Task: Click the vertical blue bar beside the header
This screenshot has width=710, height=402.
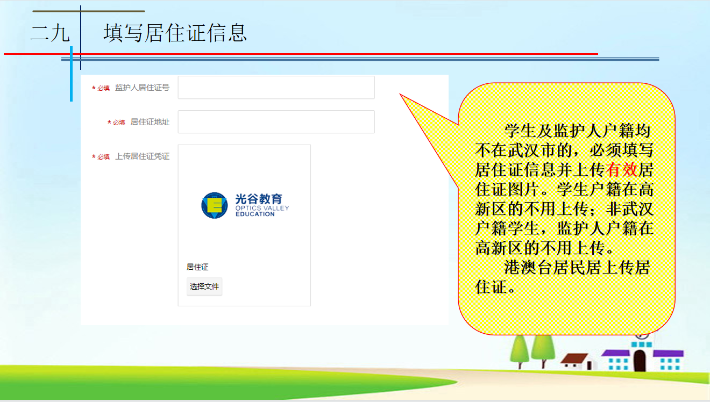Action: coord(71,74)
